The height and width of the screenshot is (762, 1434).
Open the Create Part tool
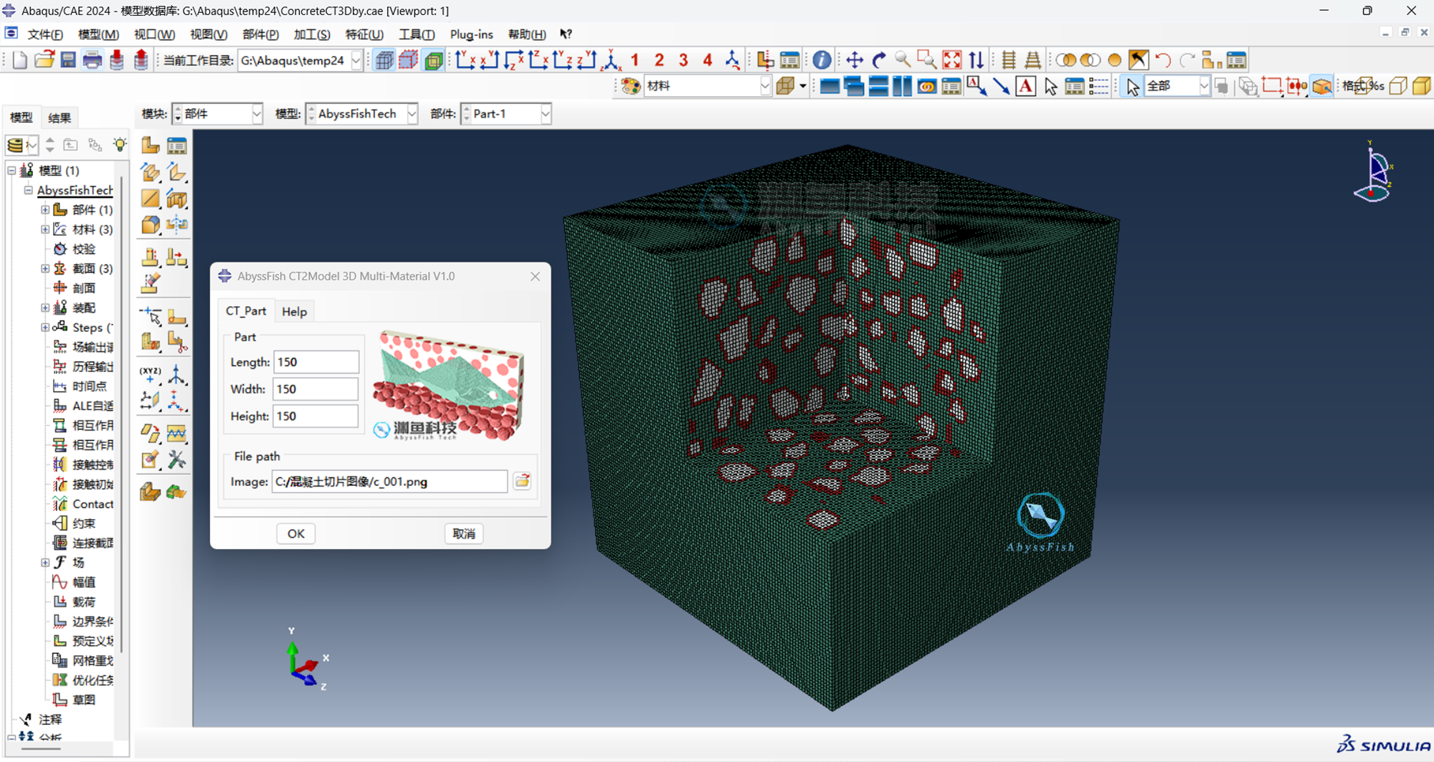tap(150, 146)
